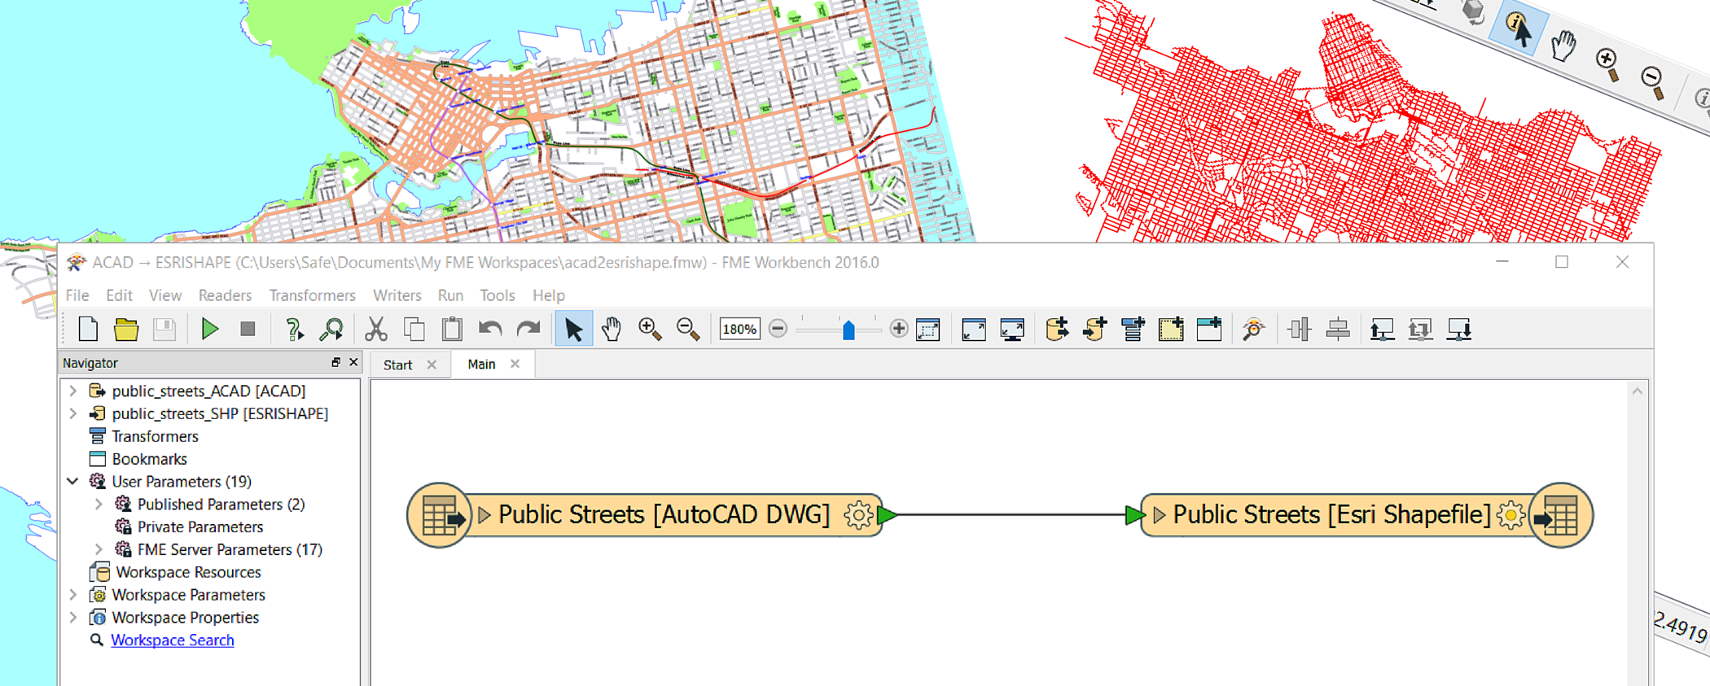Click the fit-canvas-to-window icon
The height and width of the screenshot is (686, 1710).
pyautogui.click(x=974, y=330)
